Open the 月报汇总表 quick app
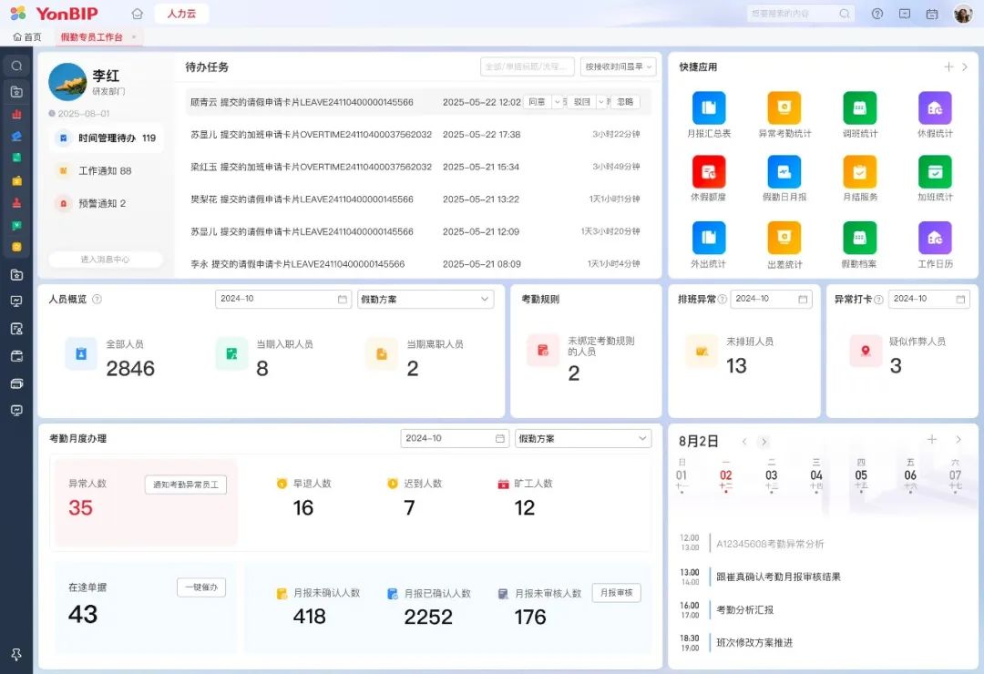Screen dimensions: 984x674 pos(709,108)
